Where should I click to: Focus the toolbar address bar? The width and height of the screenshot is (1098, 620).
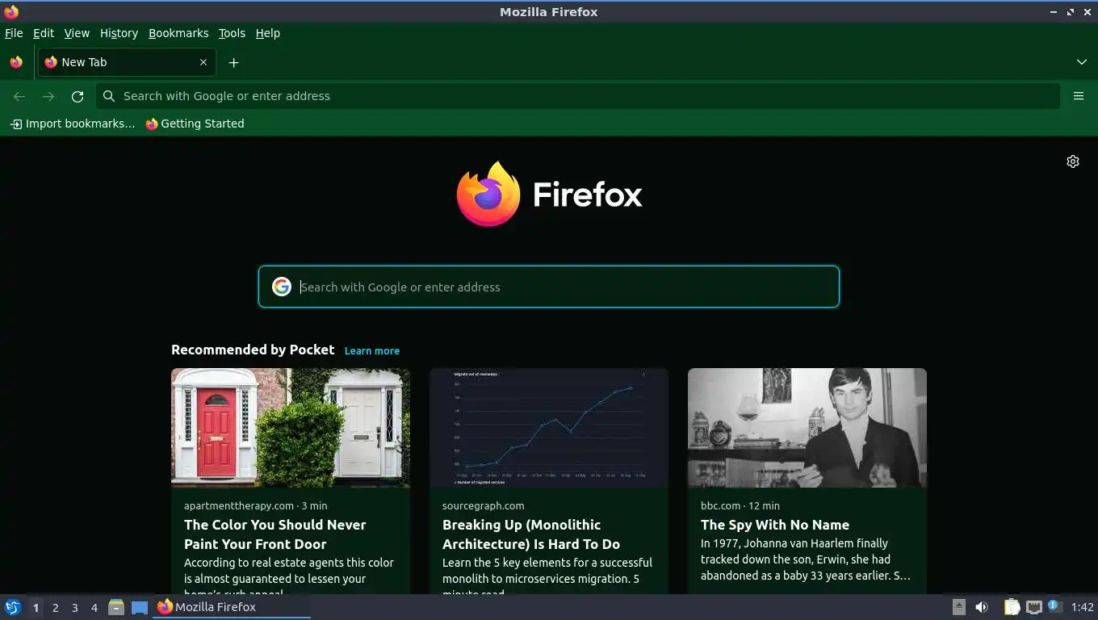[x=578, y=96]
